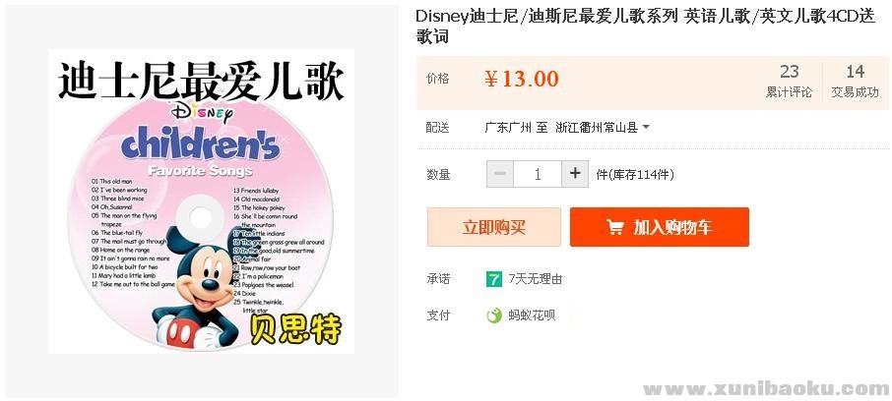Click the 蚂蚁花呗 payment option label
The width and height of the screenshot is (892, 401).
click(532, 315)
